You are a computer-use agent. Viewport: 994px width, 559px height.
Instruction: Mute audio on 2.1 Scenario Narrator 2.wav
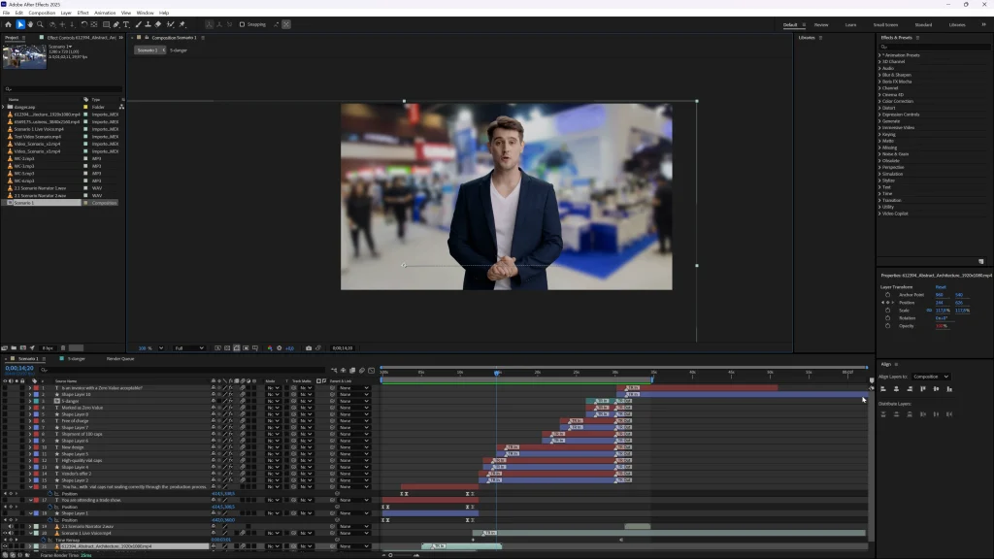tap(10, 526)
